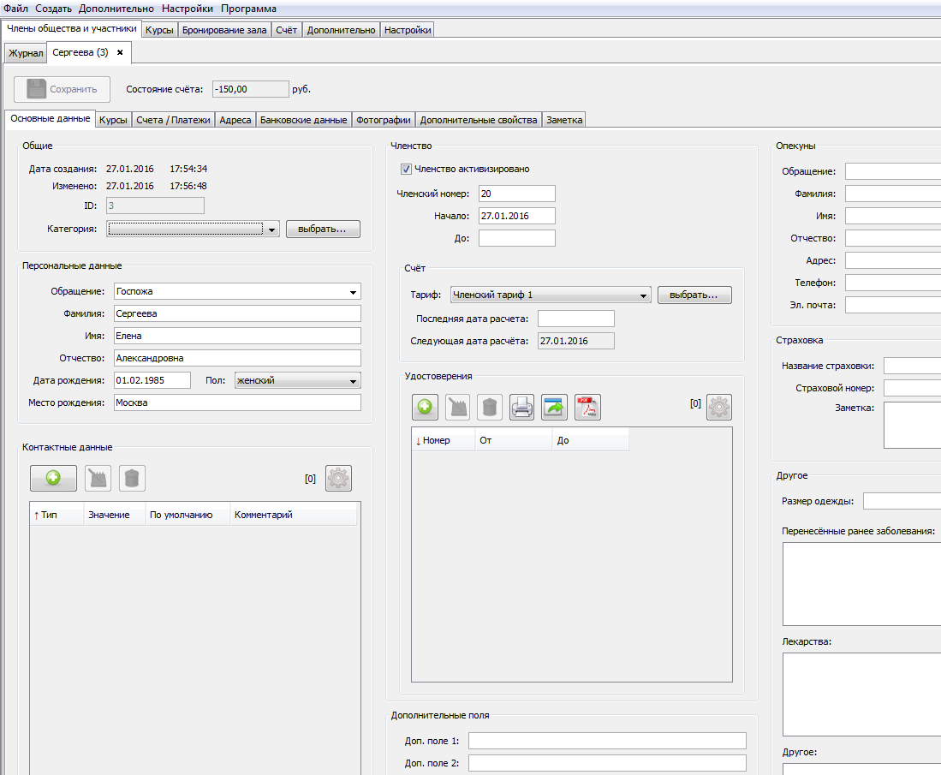Open Контактные данные table settings gear
This screenshot has width=941, height=775.
click(338, 479)
